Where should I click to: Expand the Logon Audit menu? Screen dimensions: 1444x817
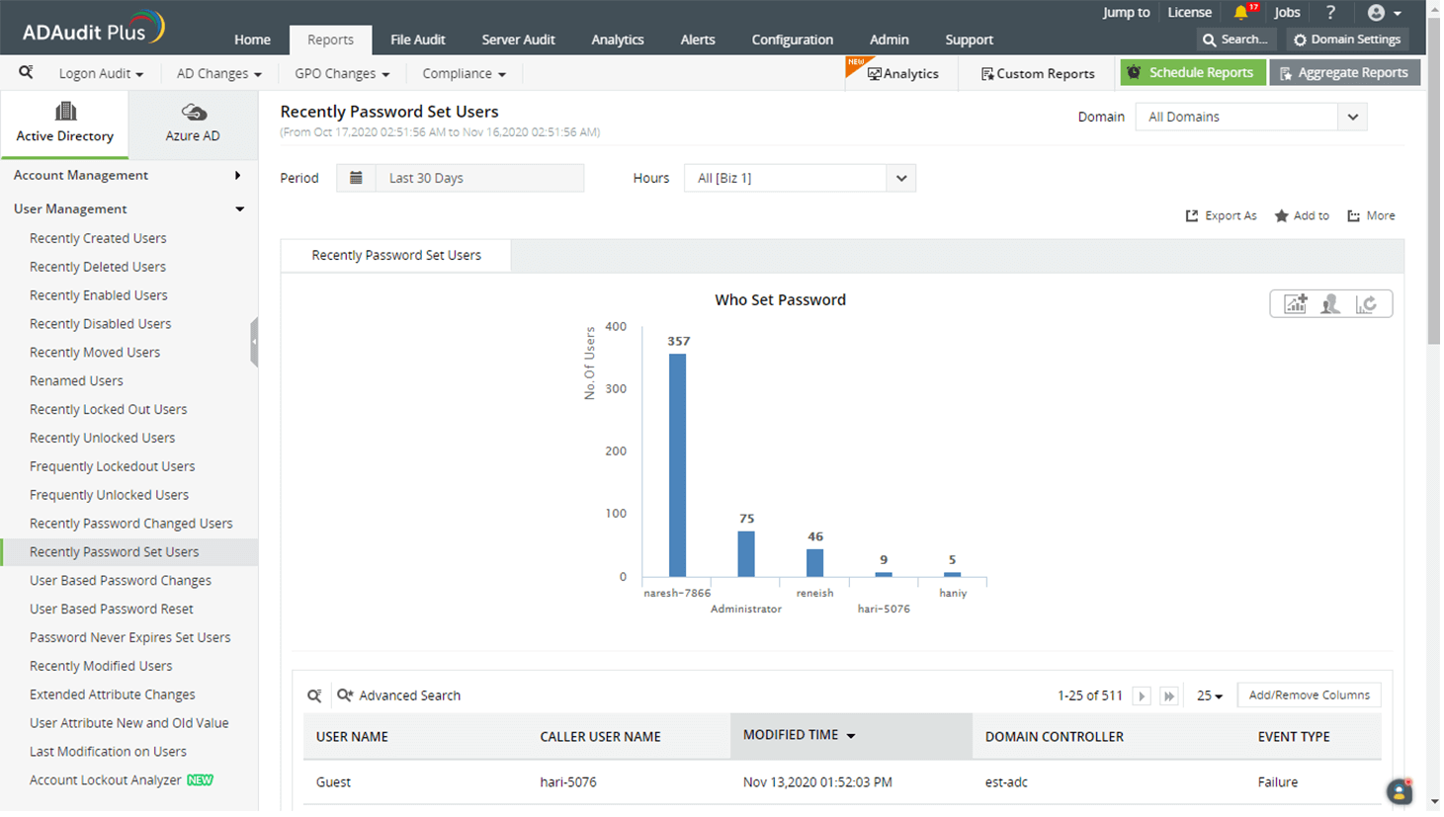(101, 73)
